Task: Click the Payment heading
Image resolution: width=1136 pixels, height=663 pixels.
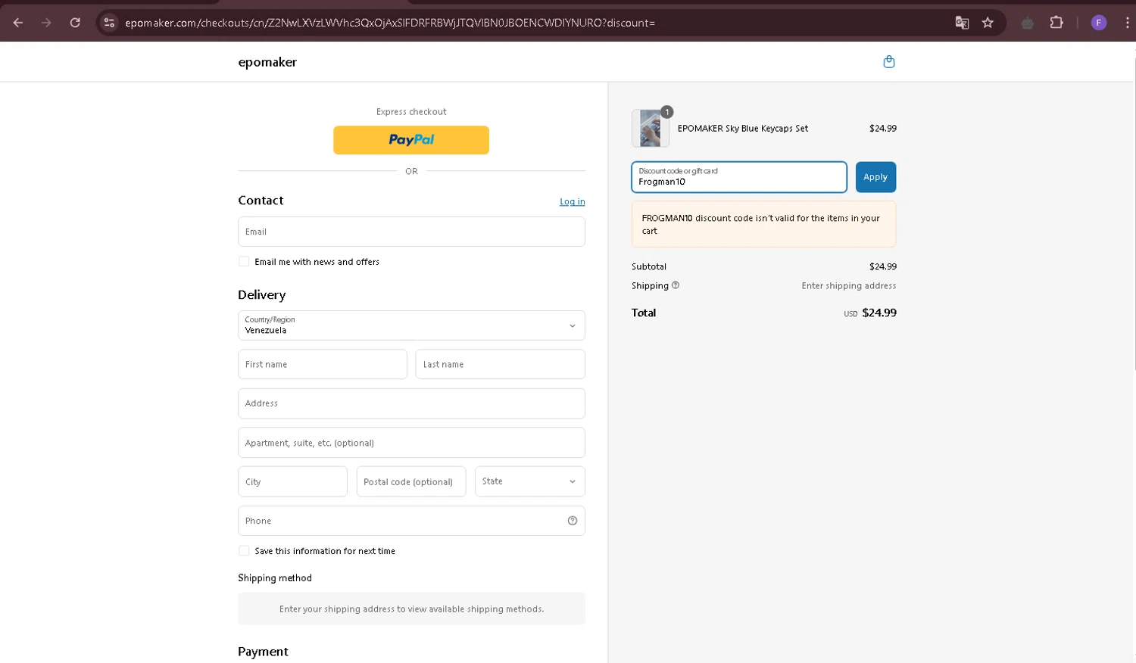Action: (263, 652)
